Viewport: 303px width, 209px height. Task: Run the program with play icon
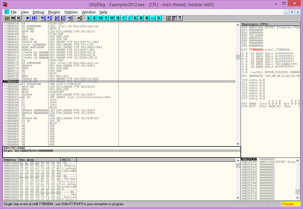pyautogui.click(x=28, y=18)
